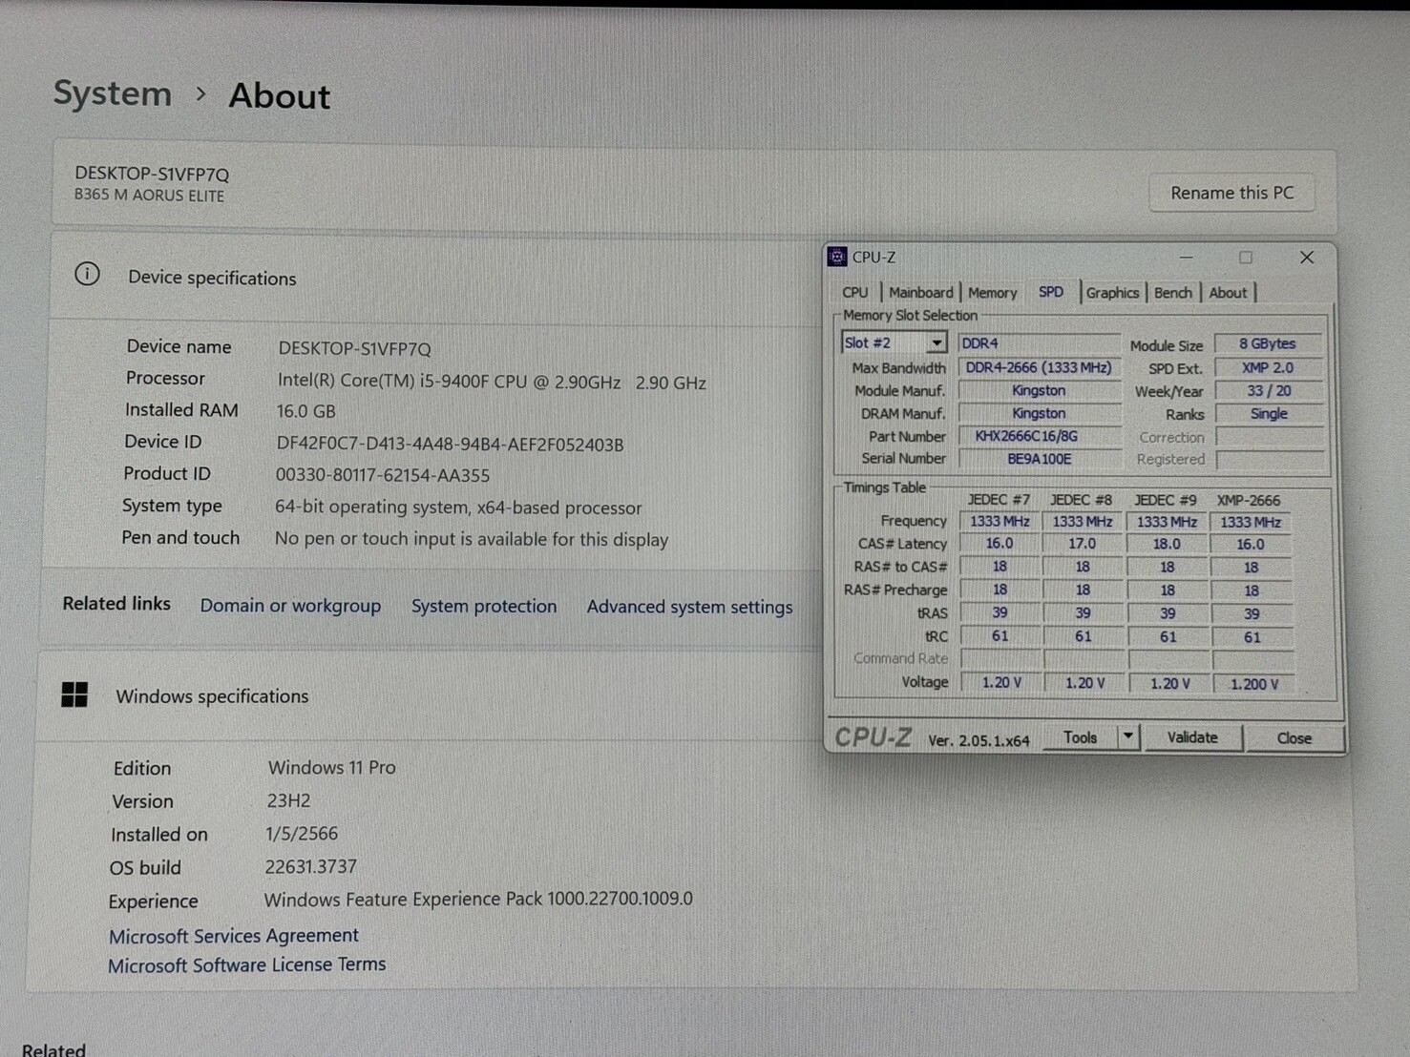Click the Ranks Single field

(1268, 414)
